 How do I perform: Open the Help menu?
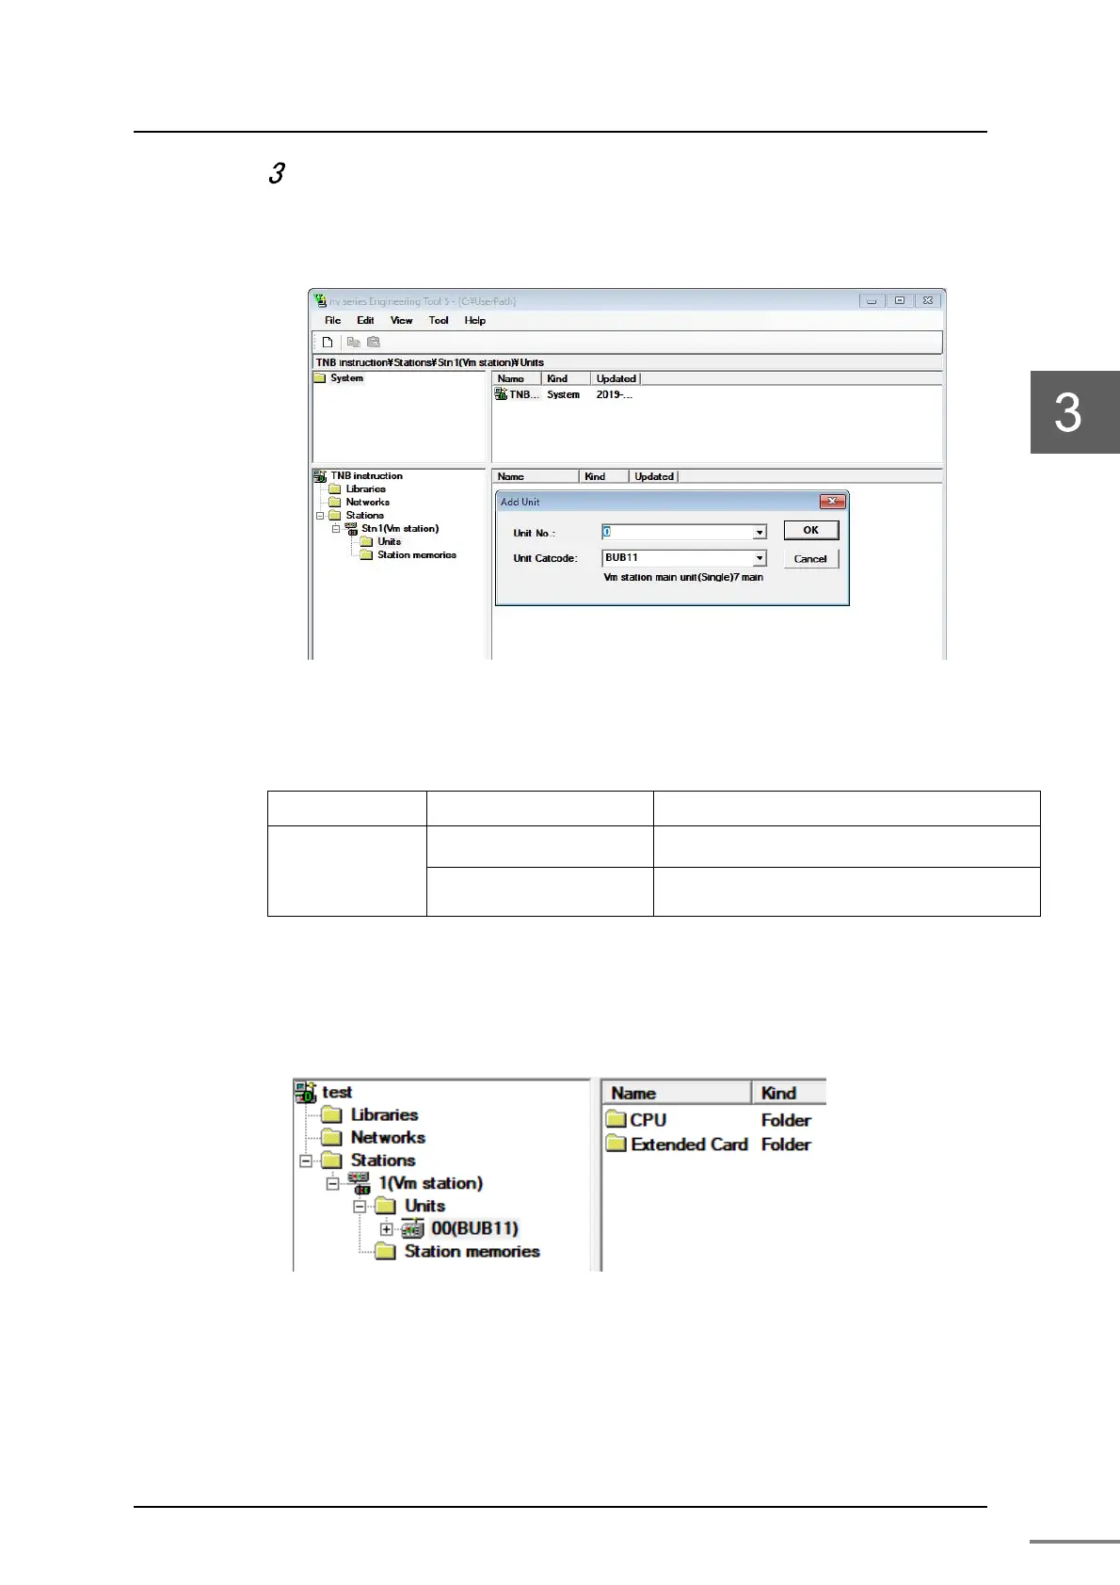click(x=475, y=321)
